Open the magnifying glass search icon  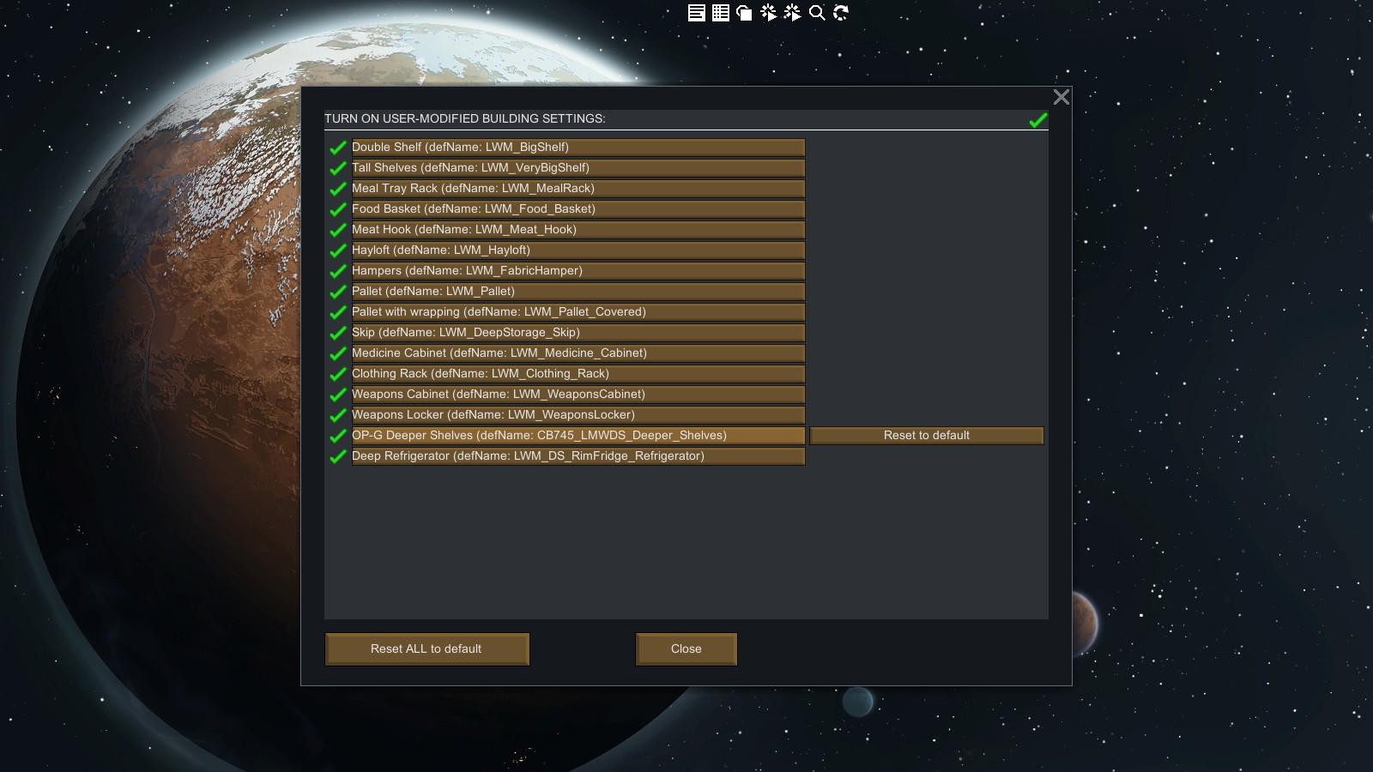click(x=817, y=12)
